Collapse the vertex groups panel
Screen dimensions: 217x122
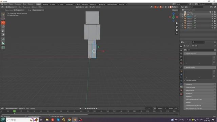click(200, 54)
